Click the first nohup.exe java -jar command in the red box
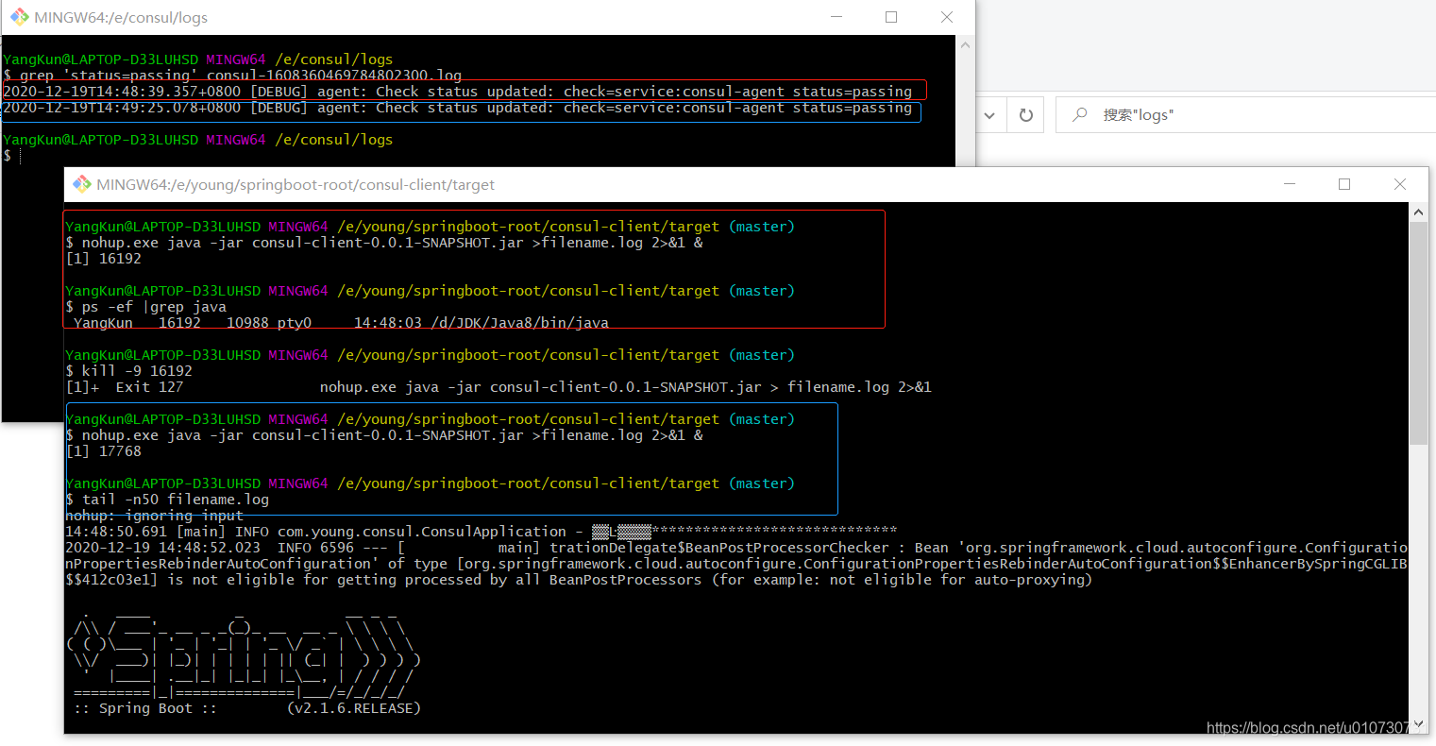 click(x=384, y=243)
